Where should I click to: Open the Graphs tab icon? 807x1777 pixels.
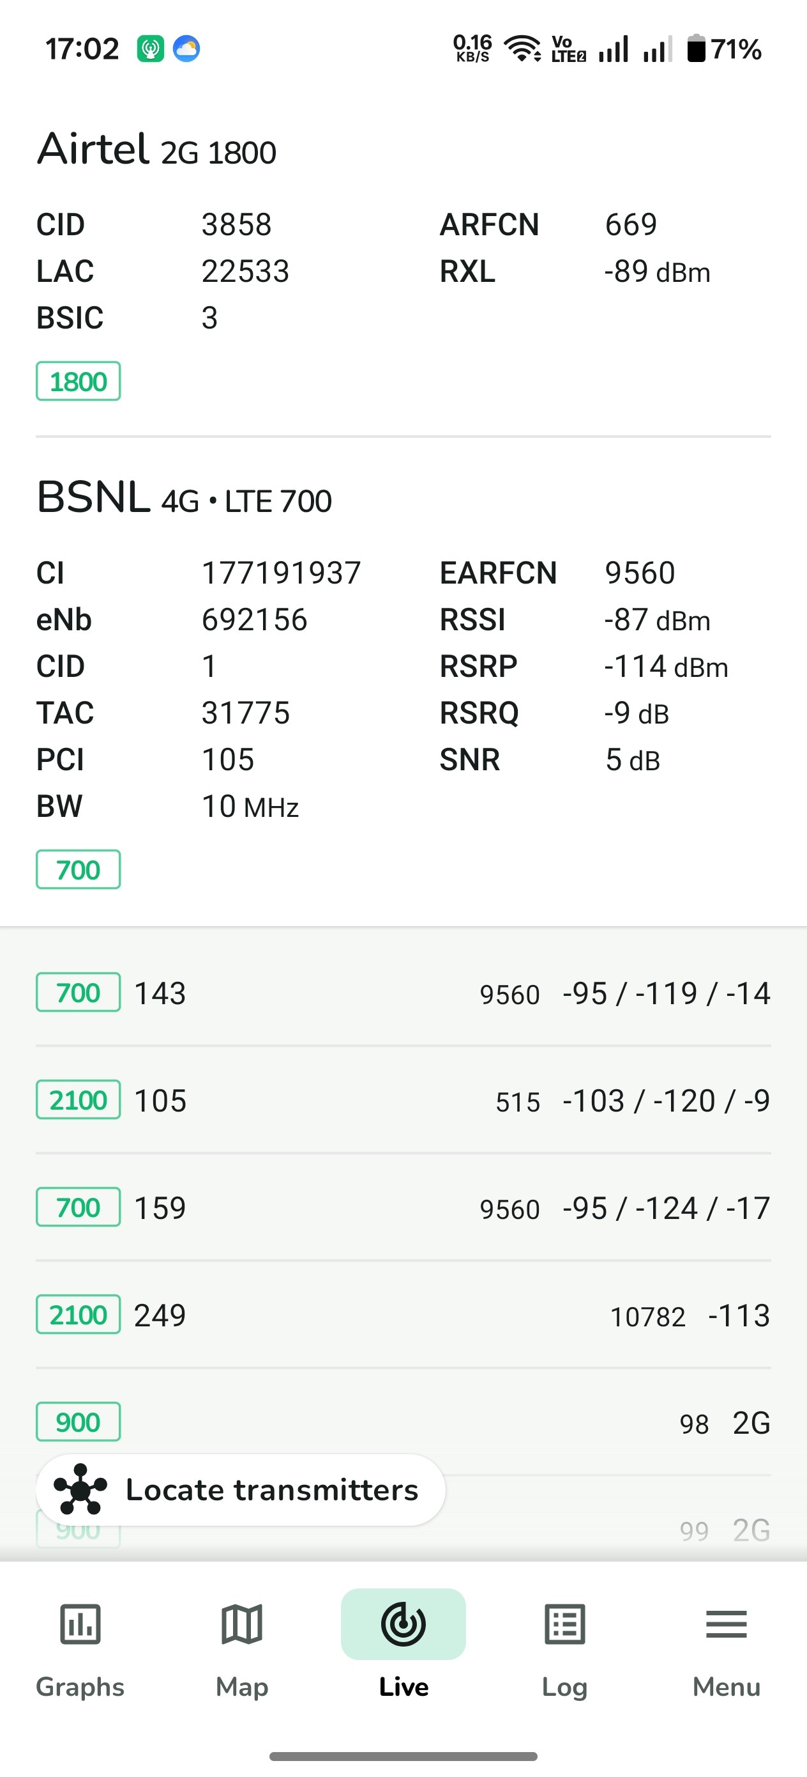coord(80,1624)
